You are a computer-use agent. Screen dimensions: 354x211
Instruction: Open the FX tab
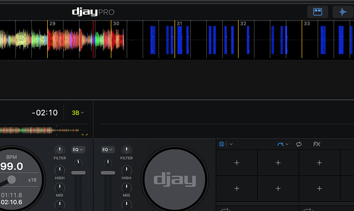tap(317, 144)
